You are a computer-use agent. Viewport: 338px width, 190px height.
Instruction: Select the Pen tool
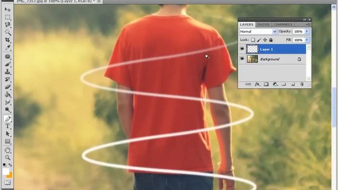point(7,118)
